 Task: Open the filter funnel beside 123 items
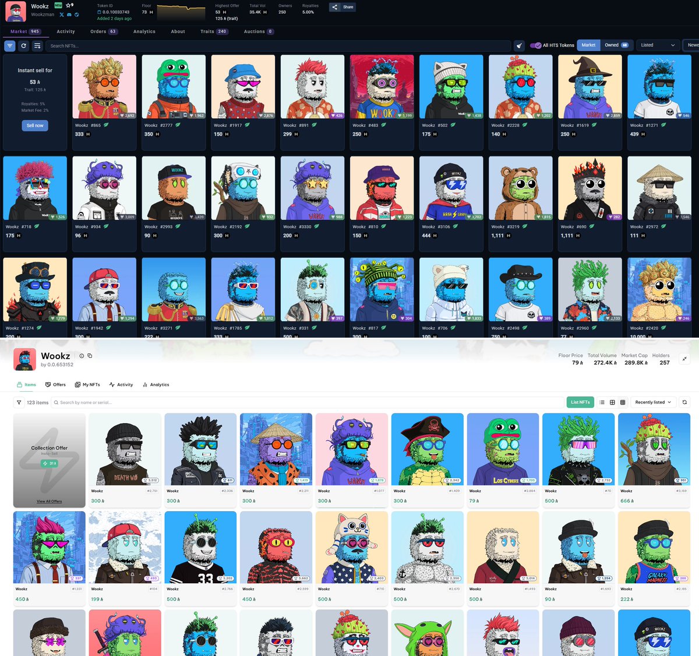(19, 402)
